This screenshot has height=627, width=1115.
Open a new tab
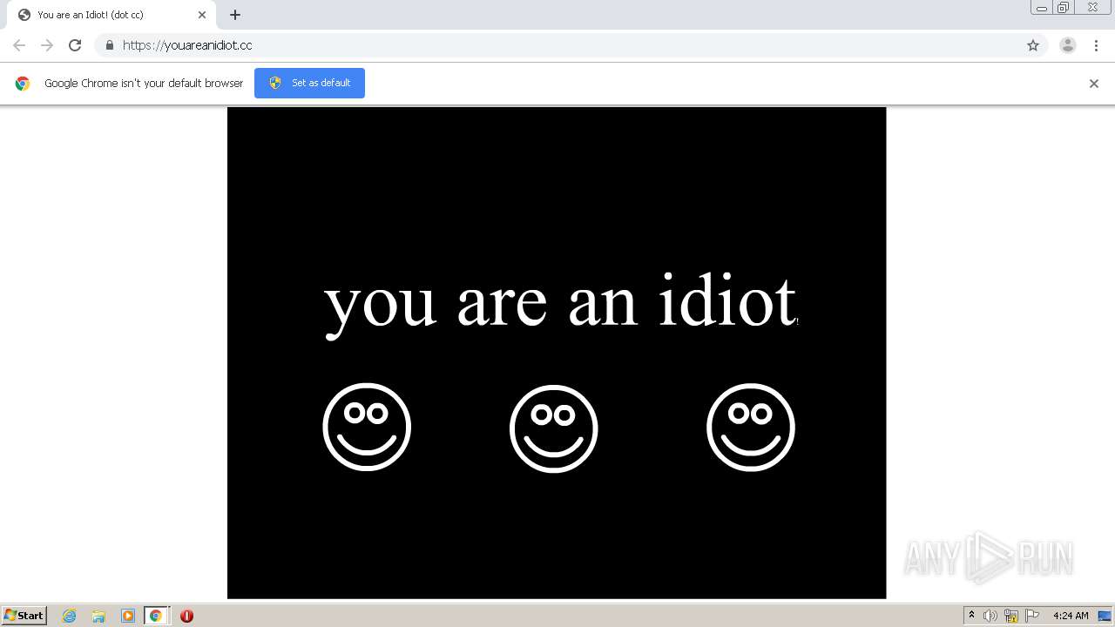(x=235, y=15)
